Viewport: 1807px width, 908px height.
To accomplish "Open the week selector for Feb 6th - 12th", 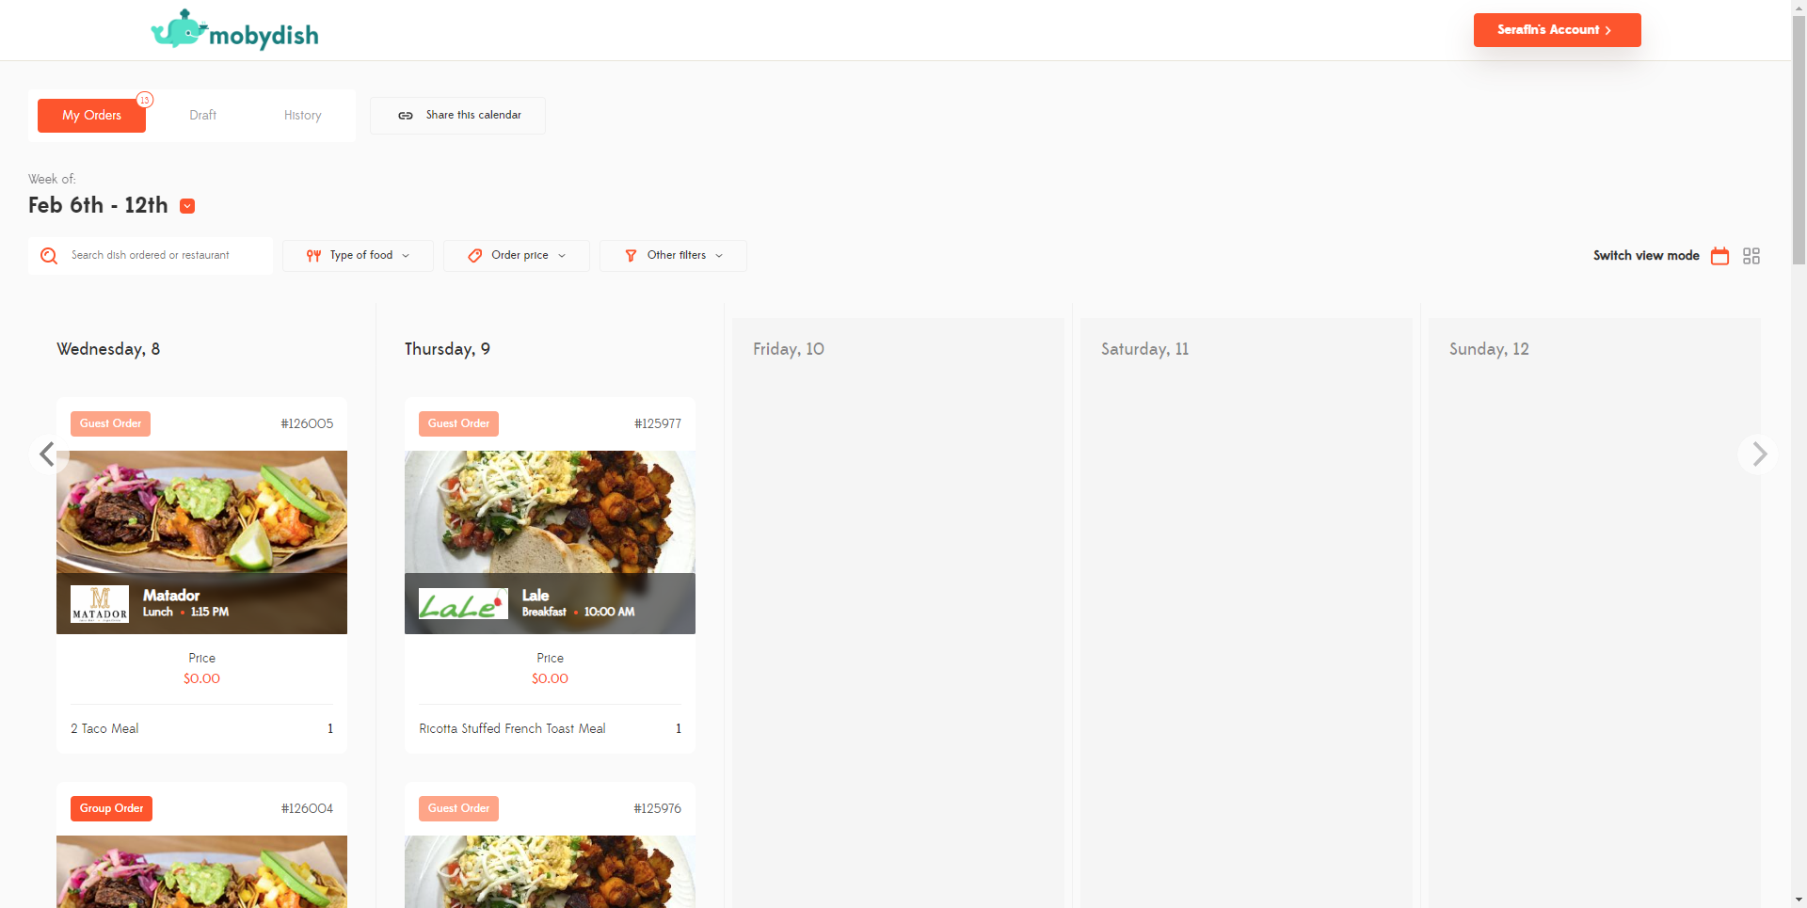I will [x=187, y=205].
